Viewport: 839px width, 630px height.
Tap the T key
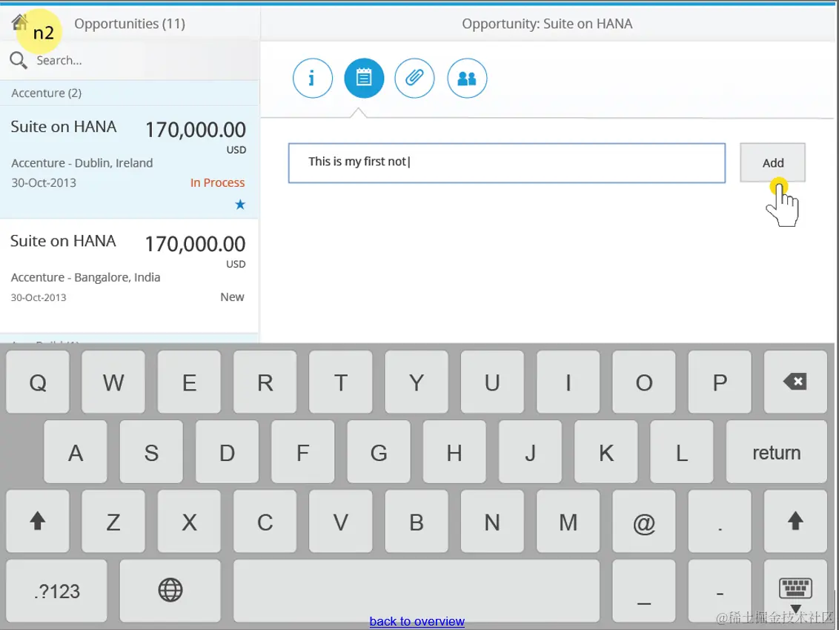coord(341,382)
